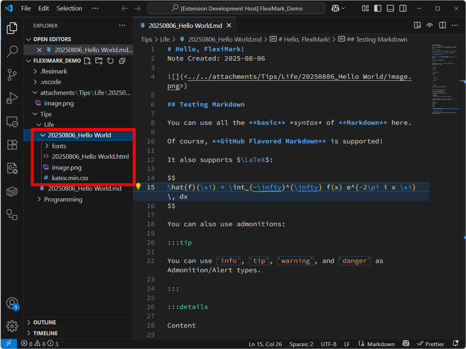466x349 pixels.
Task: Toggle the secondary side bar
Action: 403,8
